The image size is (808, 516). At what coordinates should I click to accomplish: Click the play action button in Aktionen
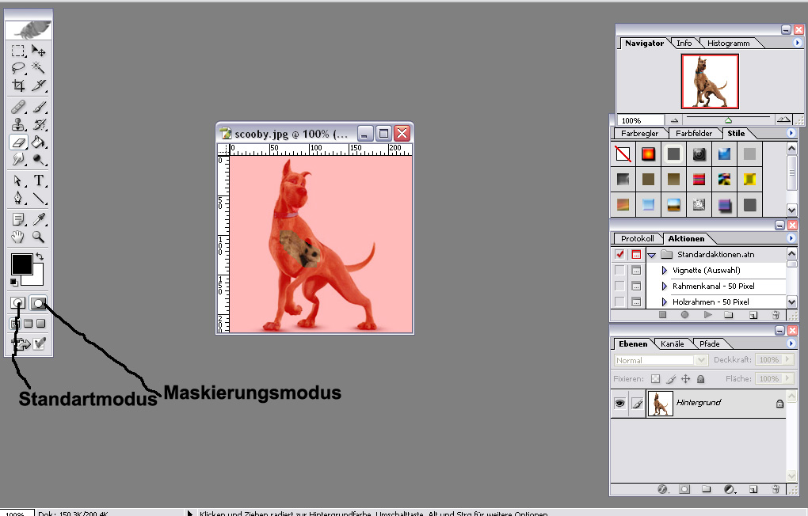pos(708,315)
